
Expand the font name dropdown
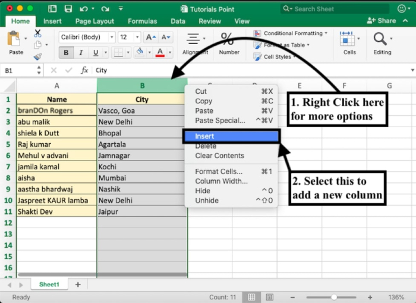click(112, 37)
